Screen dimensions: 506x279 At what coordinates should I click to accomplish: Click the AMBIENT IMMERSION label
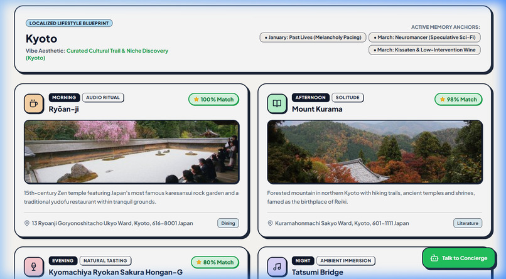[x=346, y=261]
